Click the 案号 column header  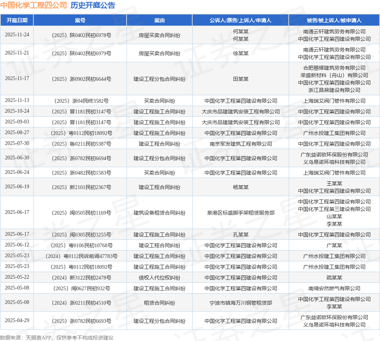click(80, 20)
